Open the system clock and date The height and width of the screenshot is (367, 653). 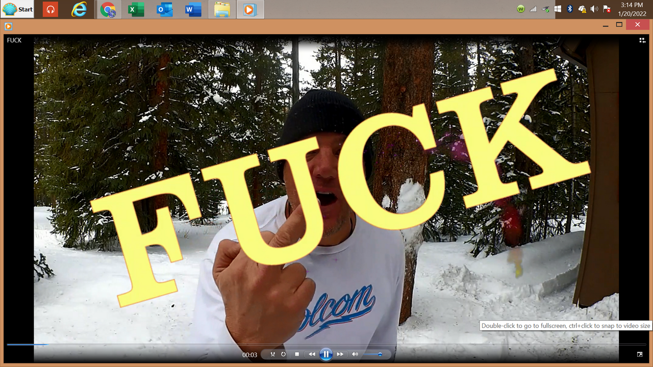[x=631, y=9]
